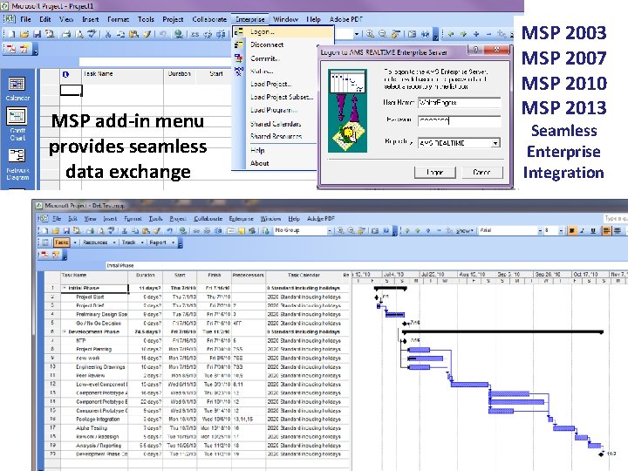The height and width of the screenshot is (471, 628).
Task: Expand the Tasks guide dropdown arrow
Action: pyautogui.click(x=75, y=242)
